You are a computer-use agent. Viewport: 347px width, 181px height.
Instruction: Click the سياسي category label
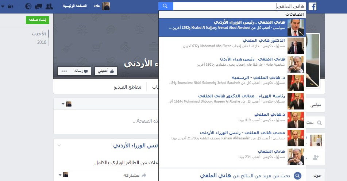(x=316, y=105)
